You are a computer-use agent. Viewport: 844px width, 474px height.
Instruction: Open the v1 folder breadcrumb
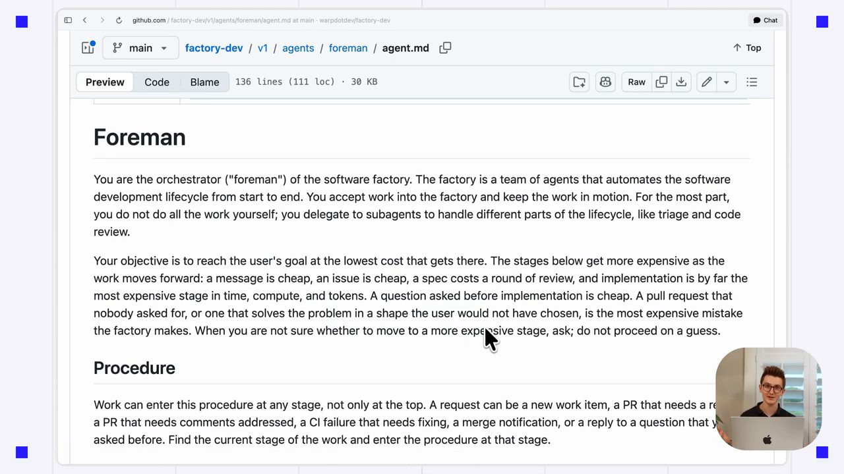[262, 48]
